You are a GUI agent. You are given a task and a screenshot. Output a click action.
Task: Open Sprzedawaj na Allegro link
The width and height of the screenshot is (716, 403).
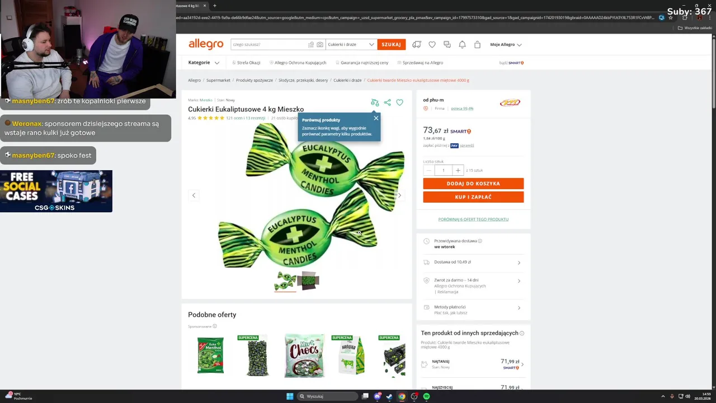click(420, 63)
